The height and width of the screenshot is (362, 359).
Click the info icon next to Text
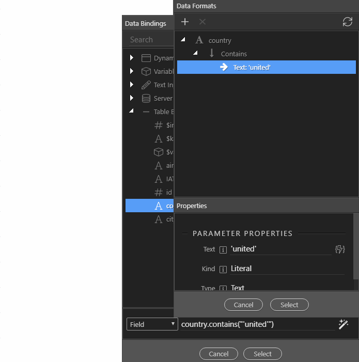coord(223,250)
